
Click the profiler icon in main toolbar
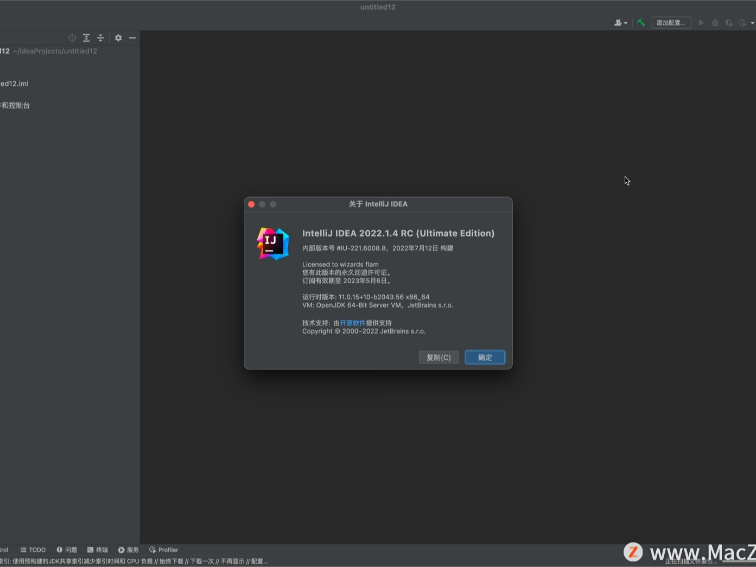click(742, 23)
